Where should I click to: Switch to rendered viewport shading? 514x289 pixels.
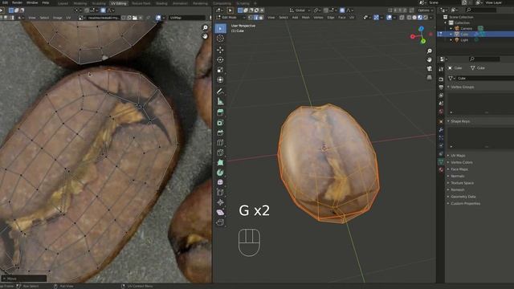click(x=425, y=18)
